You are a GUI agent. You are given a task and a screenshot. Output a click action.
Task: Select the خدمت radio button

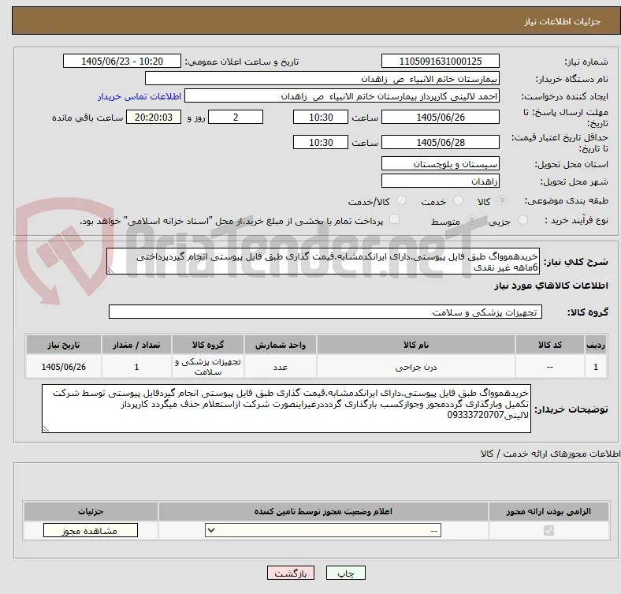[x=458, y=200]
